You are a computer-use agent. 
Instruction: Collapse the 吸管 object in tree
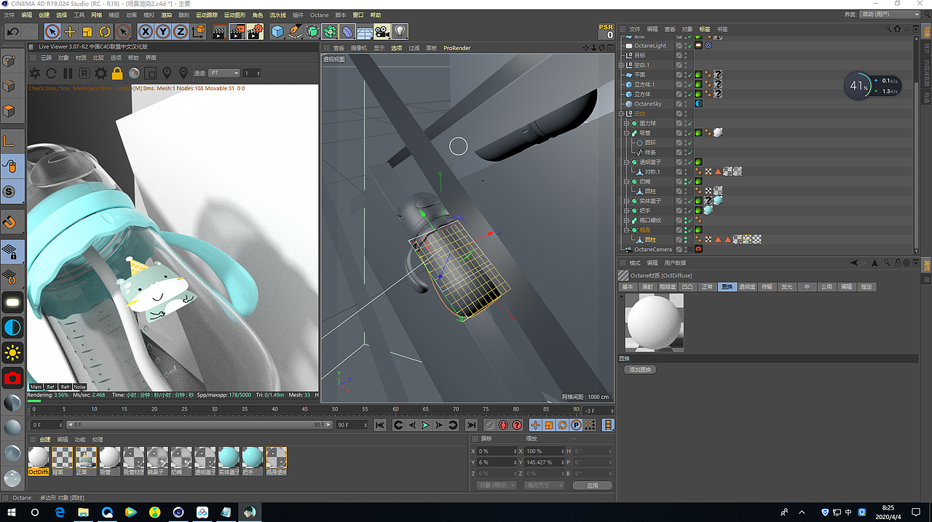(x=626, y=133)
